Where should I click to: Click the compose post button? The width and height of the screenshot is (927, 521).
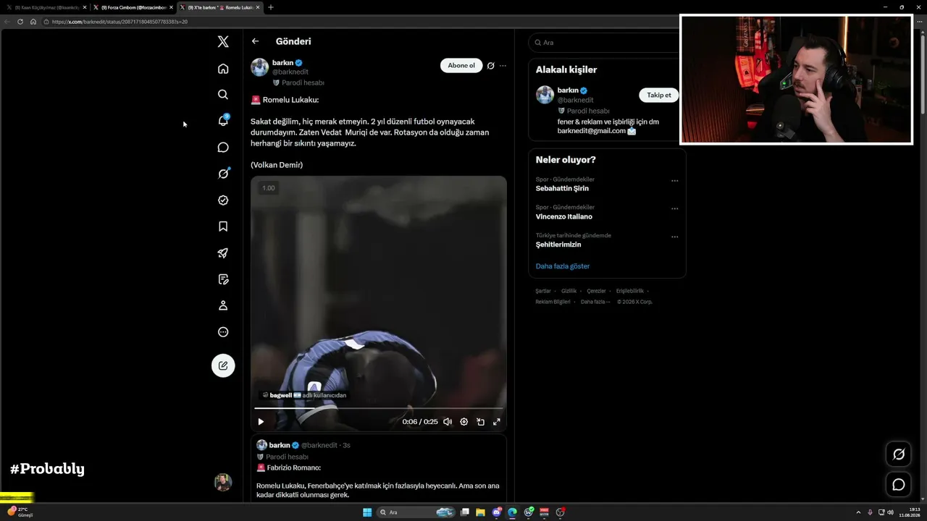[223, 365]
